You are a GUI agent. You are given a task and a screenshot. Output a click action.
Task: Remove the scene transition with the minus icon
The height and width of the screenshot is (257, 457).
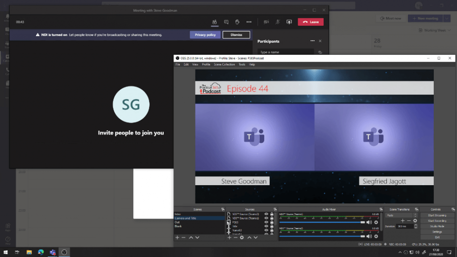pyautogui.click(x=409, y=221)
